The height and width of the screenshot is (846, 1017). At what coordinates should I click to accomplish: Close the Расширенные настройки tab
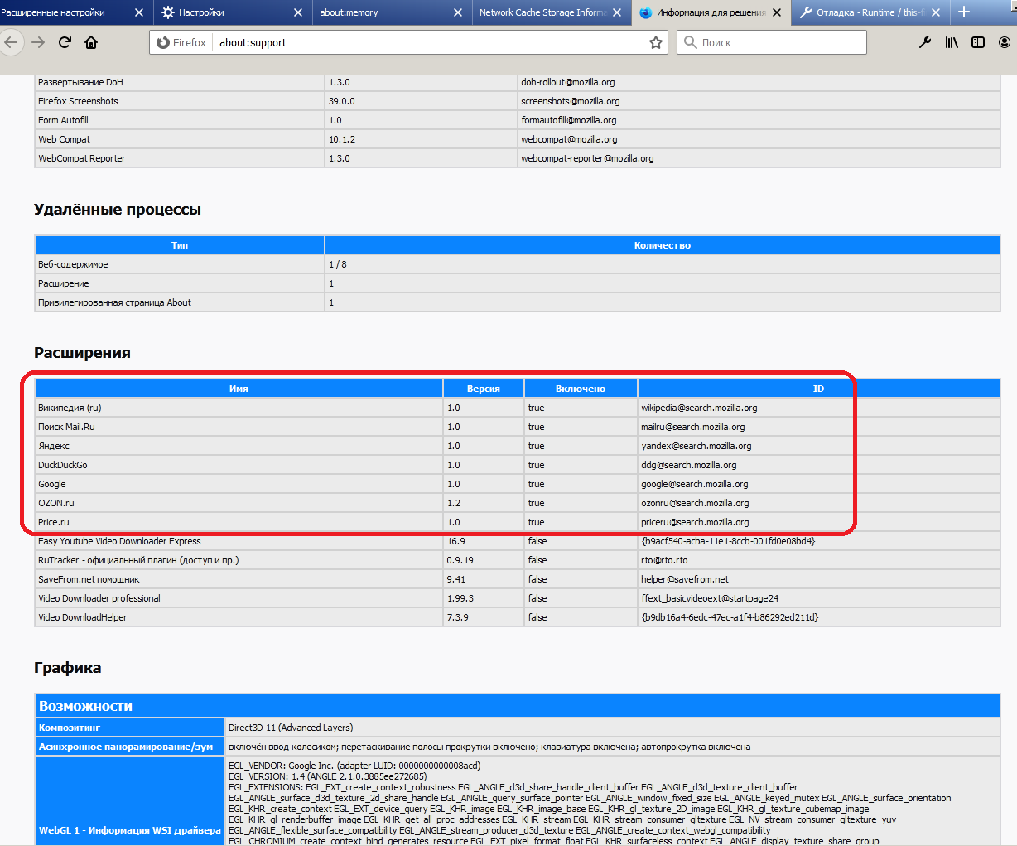[139, 12]
